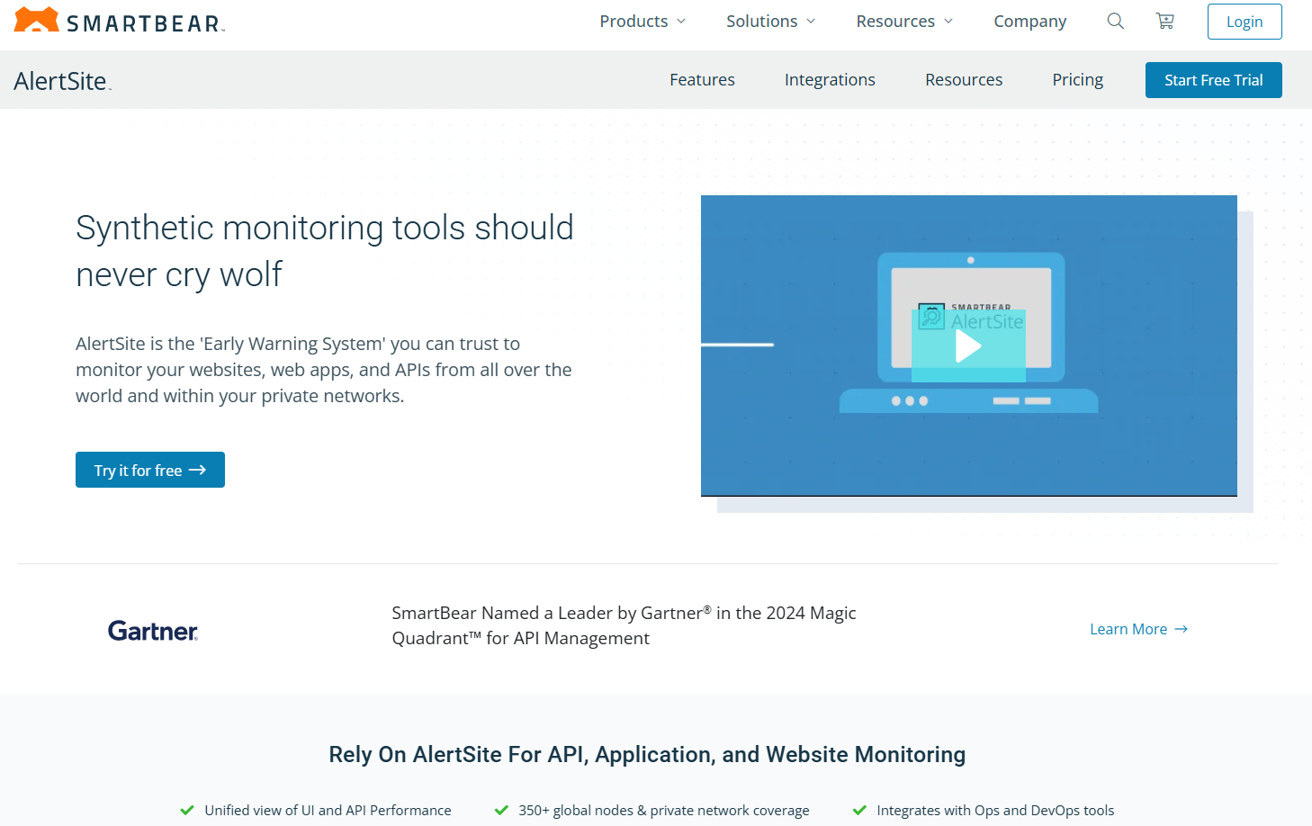This screenshot has width=1312, height=826.
Task: Go to the Features tab
Action: tap(702, 79)
